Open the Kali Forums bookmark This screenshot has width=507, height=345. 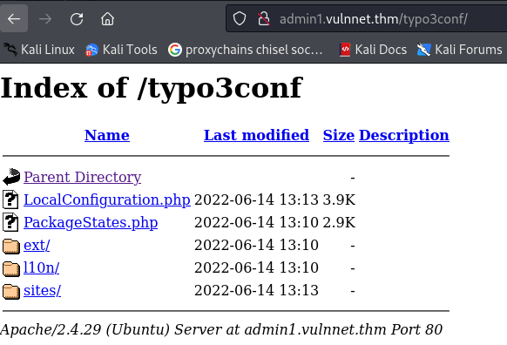point(459,50)
